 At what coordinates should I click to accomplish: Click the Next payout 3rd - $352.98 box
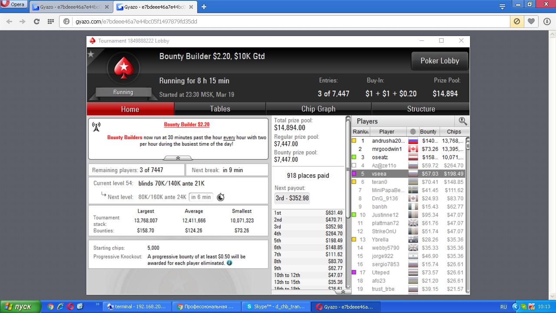[292, 198]
